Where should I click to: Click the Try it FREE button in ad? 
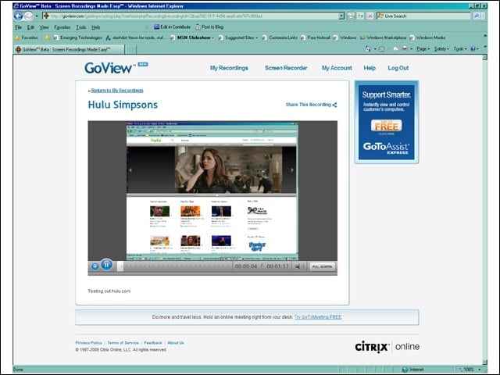[x=386, y=126]
